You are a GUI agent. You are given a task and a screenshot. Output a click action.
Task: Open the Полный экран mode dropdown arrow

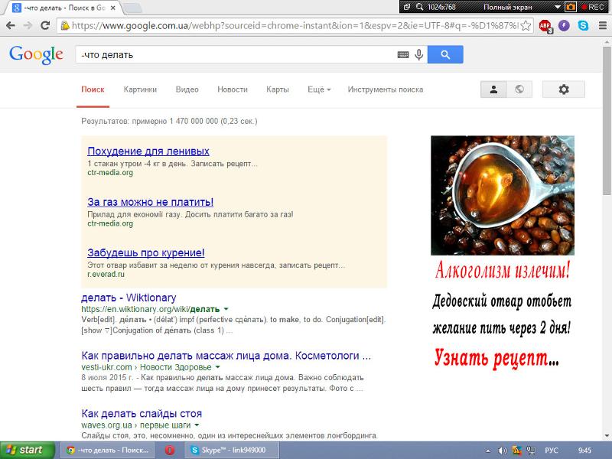[x=558, y=7]
